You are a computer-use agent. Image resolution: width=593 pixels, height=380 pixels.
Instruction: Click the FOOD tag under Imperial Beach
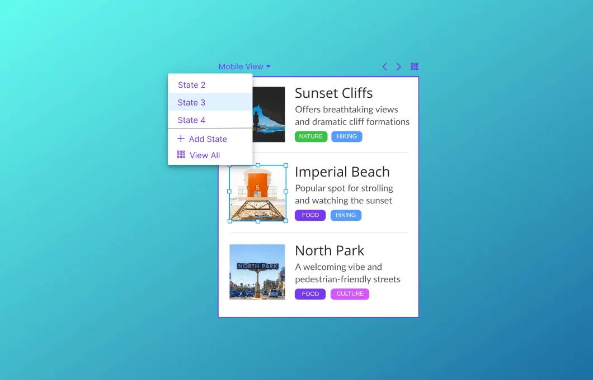[x=310, y=215]
